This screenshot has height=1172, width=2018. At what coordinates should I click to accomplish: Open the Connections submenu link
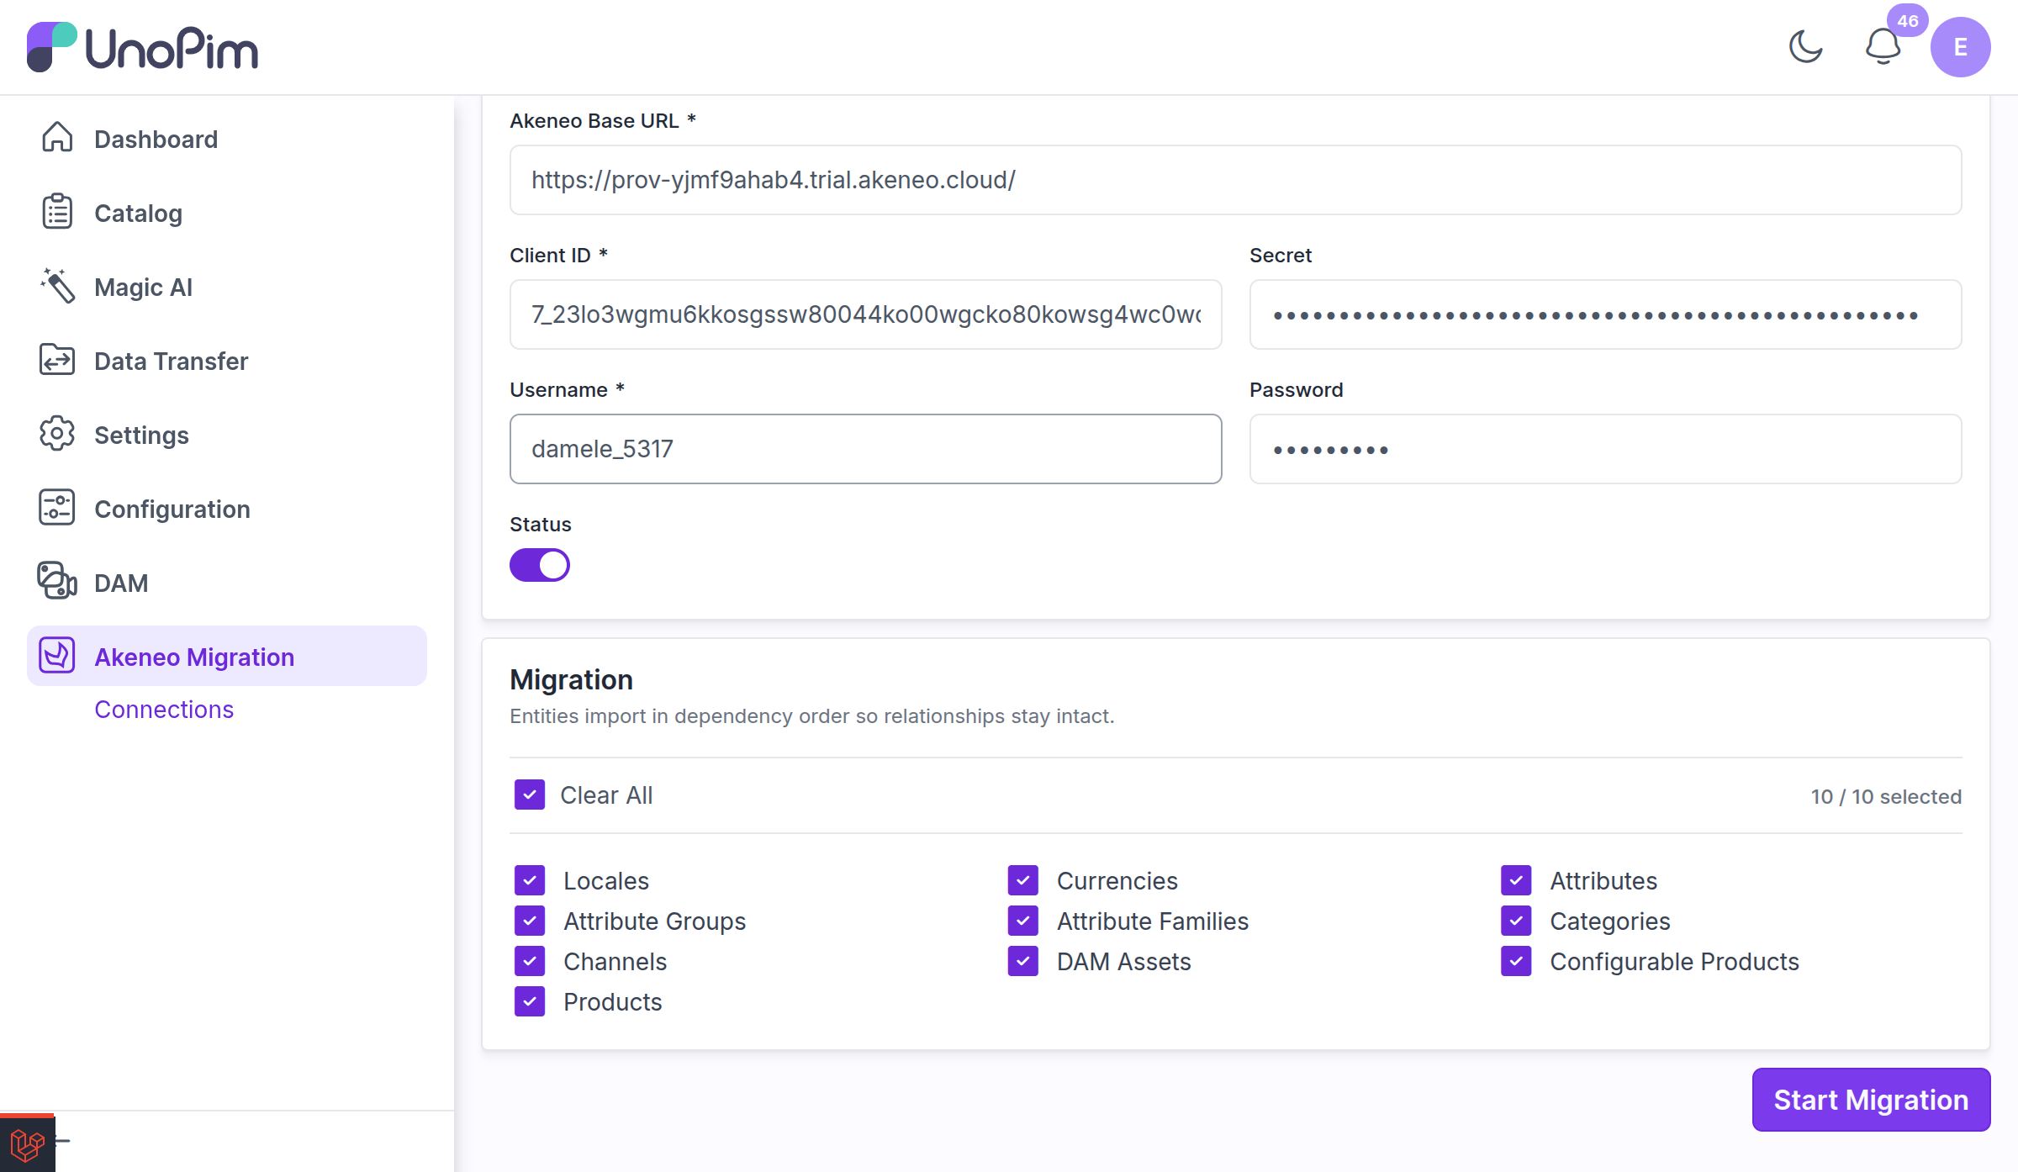point(164,710)
